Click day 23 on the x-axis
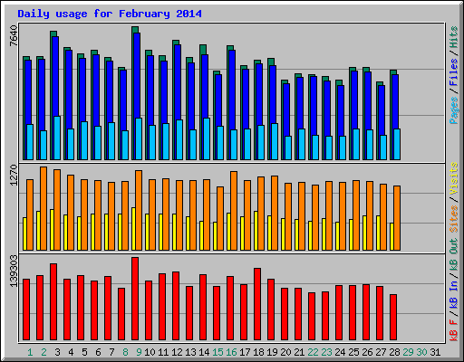The image size is (464, 362). pos(326,352)
